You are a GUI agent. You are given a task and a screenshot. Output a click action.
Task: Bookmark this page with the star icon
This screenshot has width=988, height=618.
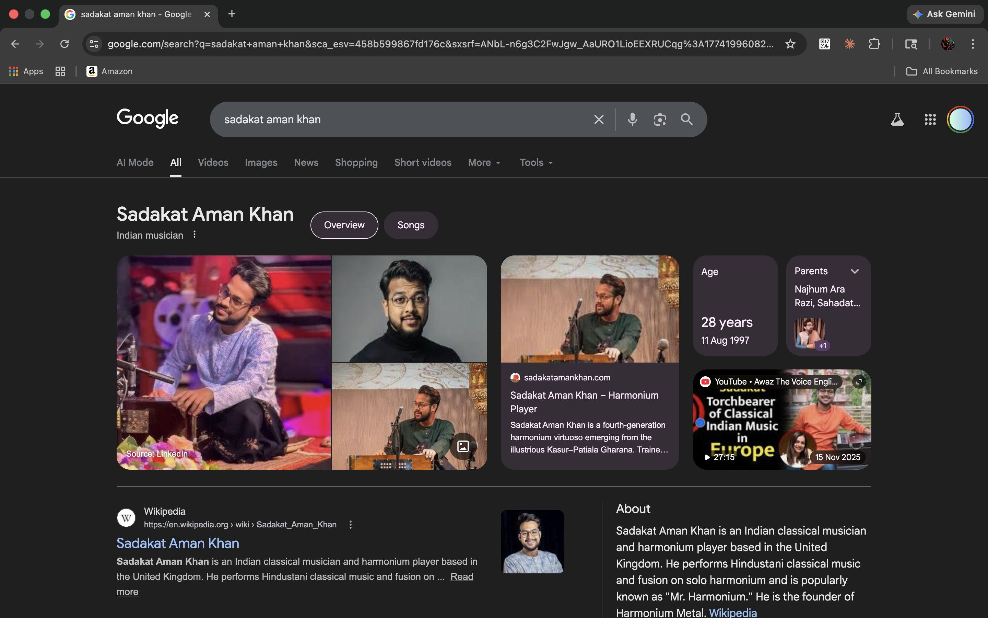pyautogui.click(x=790, y=44)
